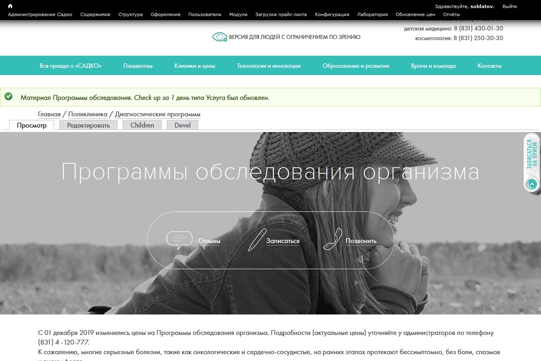The image size is (541, 361).
Task: Open the Содержимое admin menu
Action: (95, 14)
